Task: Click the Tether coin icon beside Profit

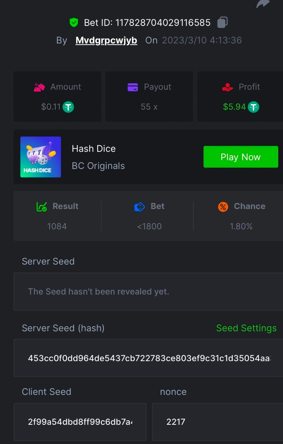Action: 253,107
